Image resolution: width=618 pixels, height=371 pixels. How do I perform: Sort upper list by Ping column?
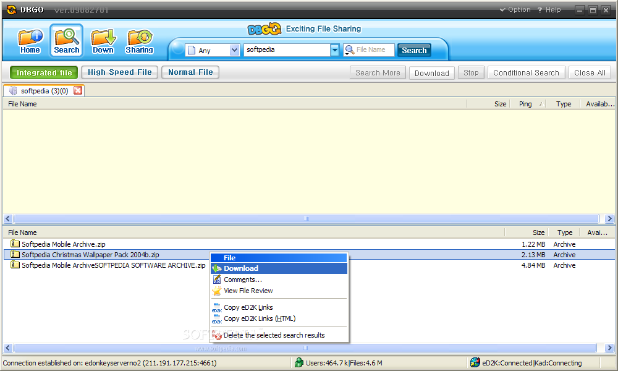point(528,104)
